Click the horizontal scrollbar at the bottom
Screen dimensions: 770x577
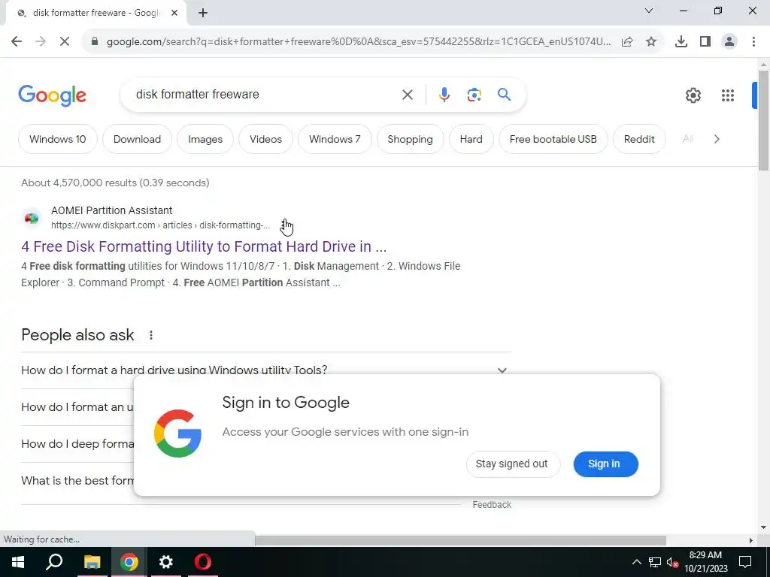[x=460, y=540]
